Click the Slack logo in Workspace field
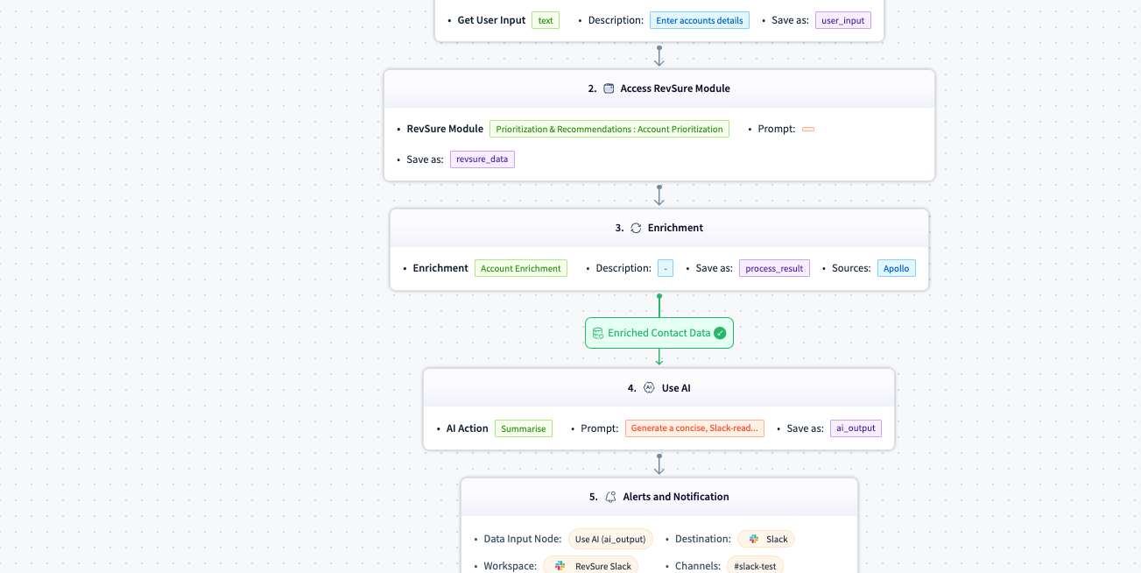Image resolution: width=1141 pixels, height=573 pixels. (x=560, y=566)
